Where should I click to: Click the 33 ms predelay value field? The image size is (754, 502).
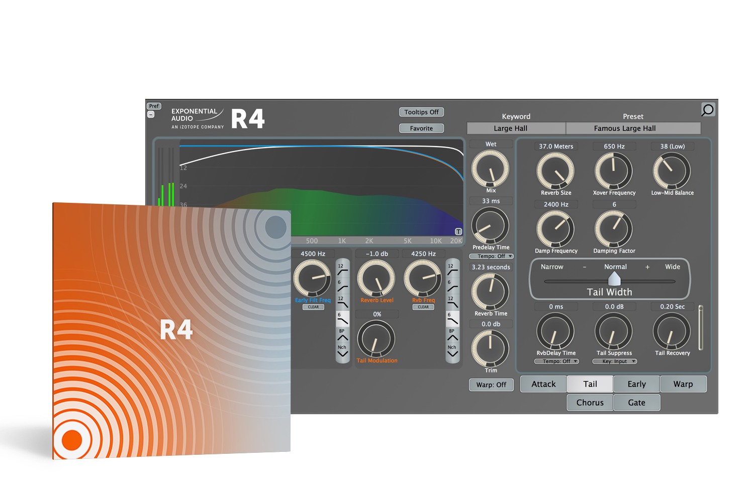click(491, 201)
